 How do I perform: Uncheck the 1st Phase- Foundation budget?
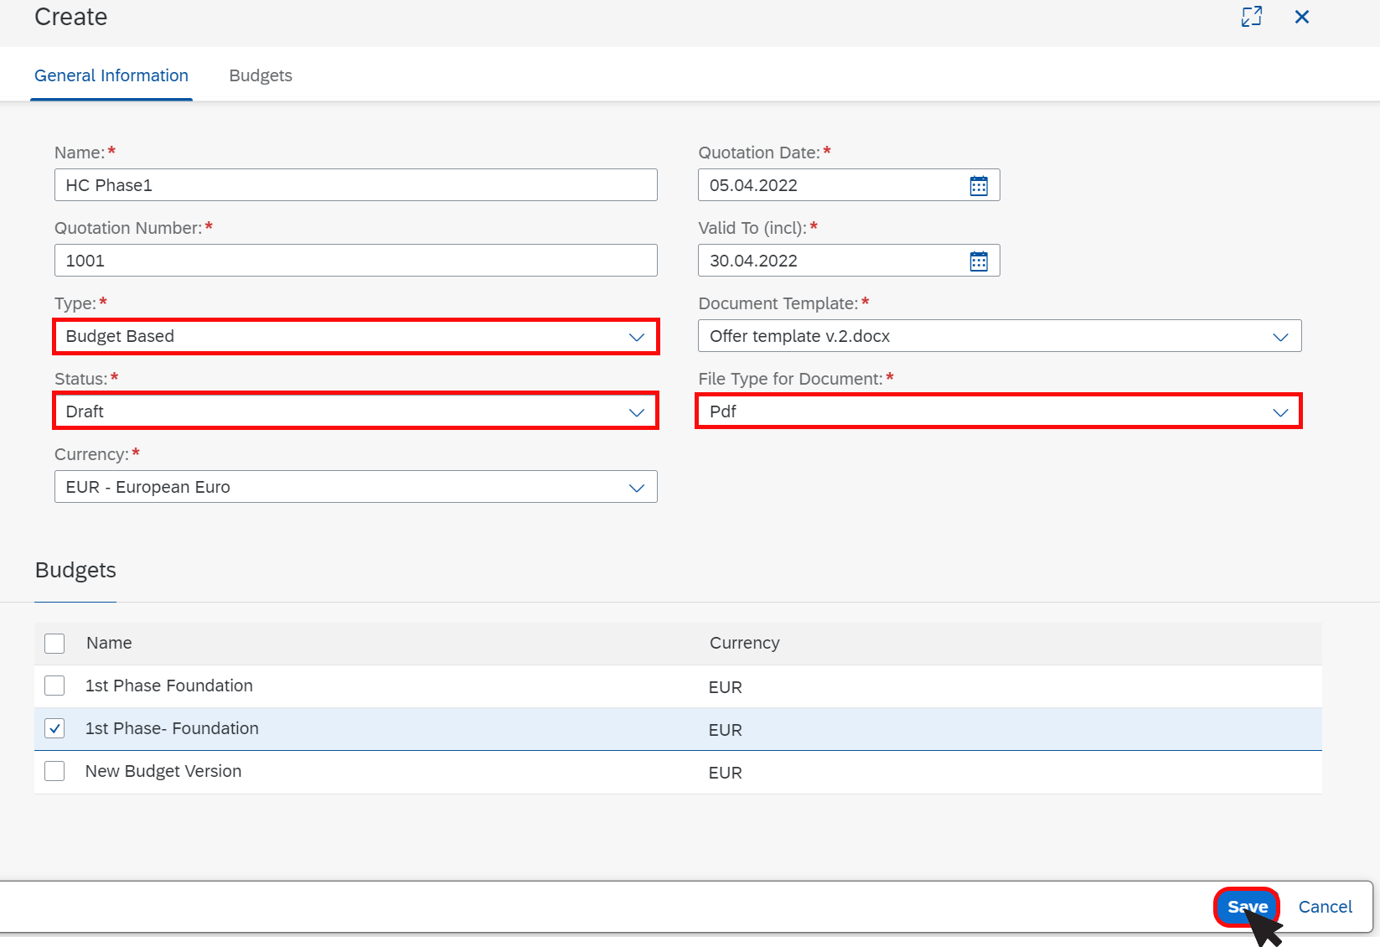click(x=54, y=728)
